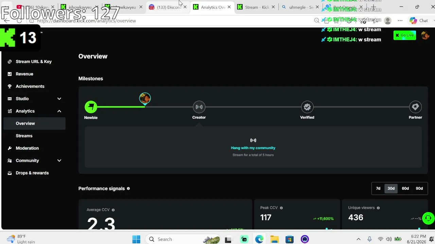Select the 60d time range
The image size is (435, 244).
click(x=405, y=188)
